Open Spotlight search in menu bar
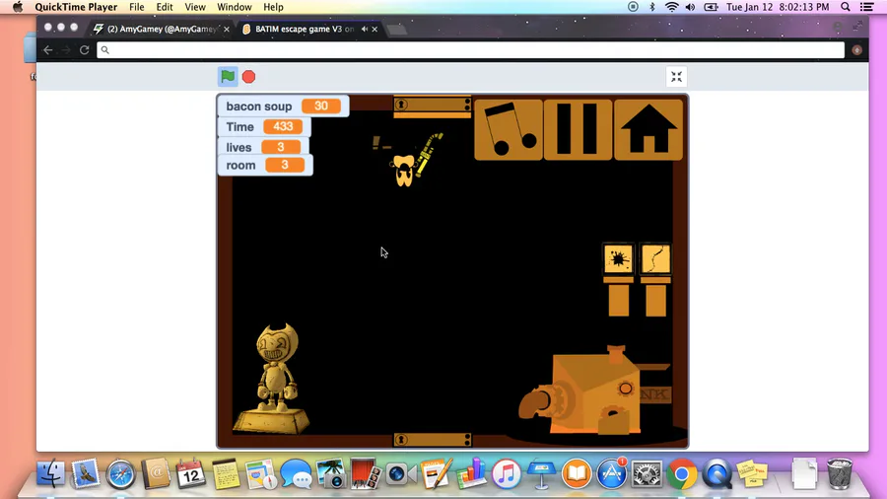The height and width of the screenshot is (499, 887). click(846, 7)
